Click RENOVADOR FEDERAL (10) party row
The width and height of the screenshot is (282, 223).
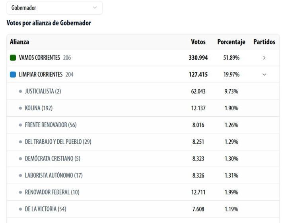[52, 192]
